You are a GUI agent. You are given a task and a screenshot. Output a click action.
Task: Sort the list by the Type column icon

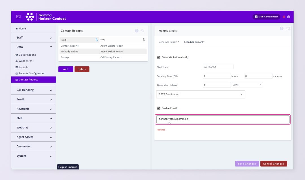(x=144, y=40)
